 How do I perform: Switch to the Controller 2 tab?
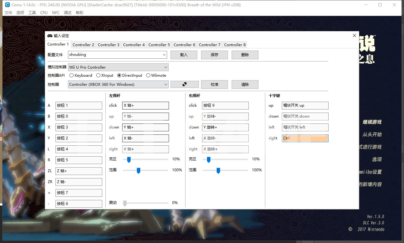(x=83, y=45)
